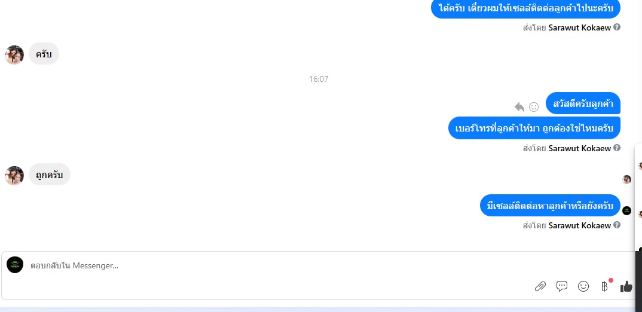Open the saved replies speech bubble icon
642x312 pixels.
pyautogui.click(x=562, y=286)
